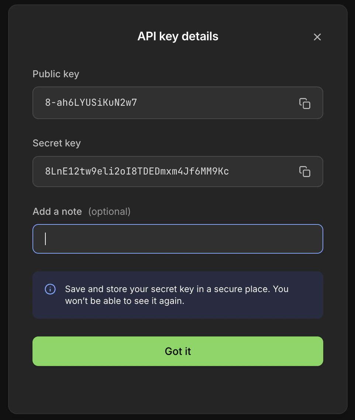Click the Public key label above the field
Viewport: 355px width, 420px height.
click(56, 74)
